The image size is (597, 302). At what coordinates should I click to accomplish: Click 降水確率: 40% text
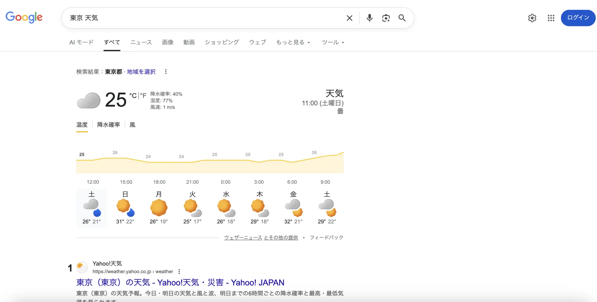pyautogui.click(x=166, y=94)
